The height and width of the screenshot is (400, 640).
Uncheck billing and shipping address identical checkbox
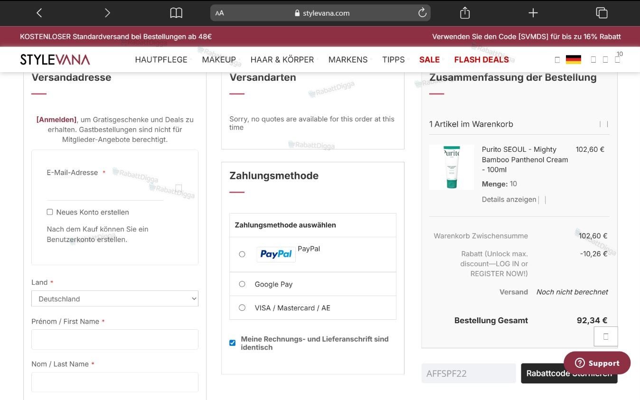click(x=233, y=343)
